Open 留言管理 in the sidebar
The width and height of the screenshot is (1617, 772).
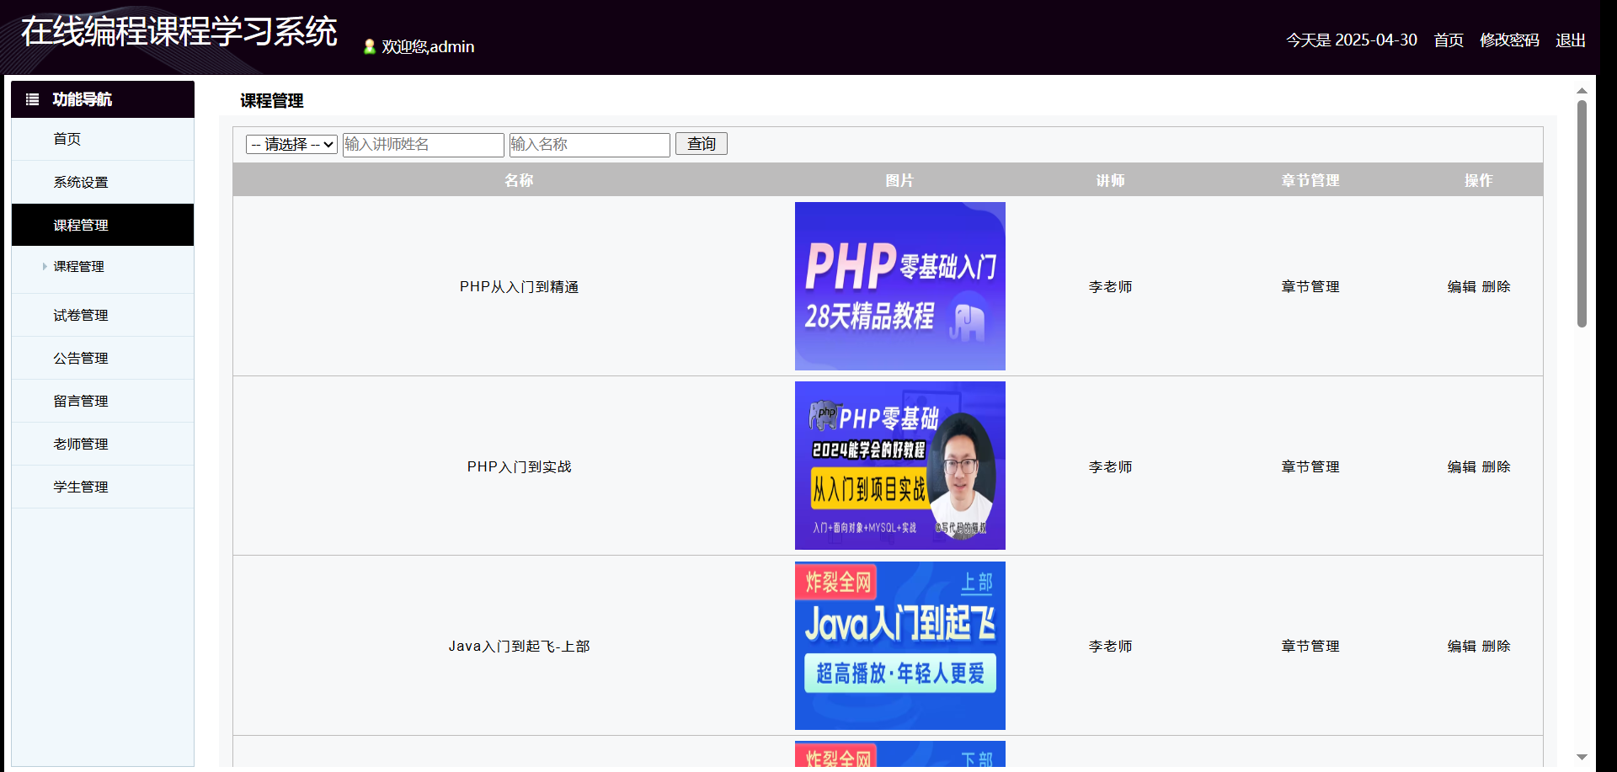(103, 401)
